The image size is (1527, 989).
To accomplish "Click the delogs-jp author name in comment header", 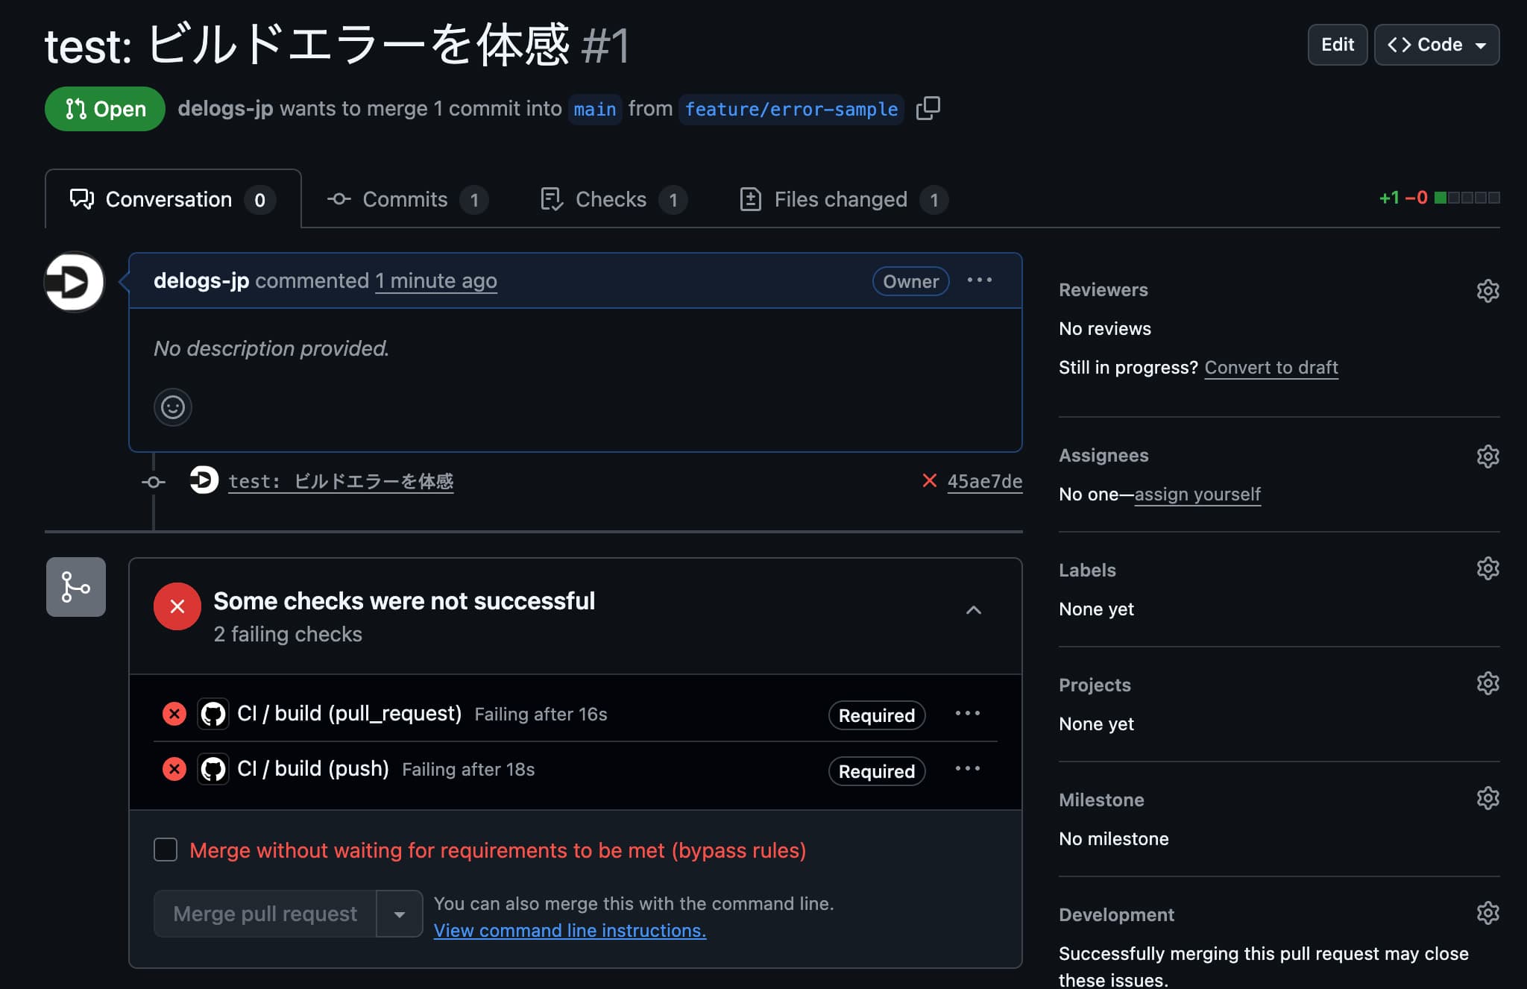I will (201, 280).
